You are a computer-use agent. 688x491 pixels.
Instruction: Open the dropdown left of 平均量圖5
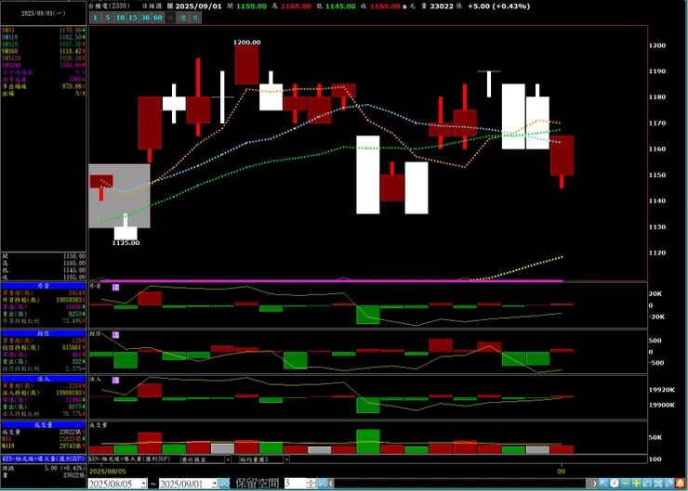(x=228, y=459)
